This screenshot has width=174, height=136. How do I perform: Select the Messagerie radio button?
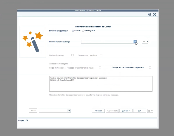[83, 31]
